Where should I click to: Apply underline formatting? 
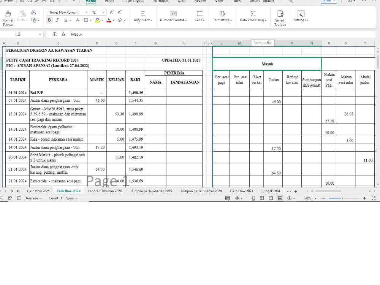66,20
